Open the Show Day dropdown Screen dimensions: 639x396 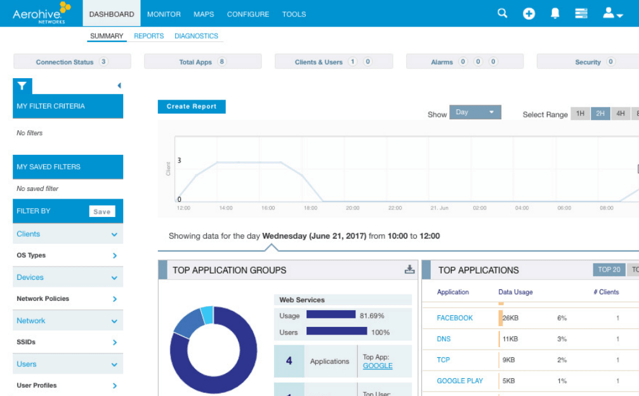(475, 112)
